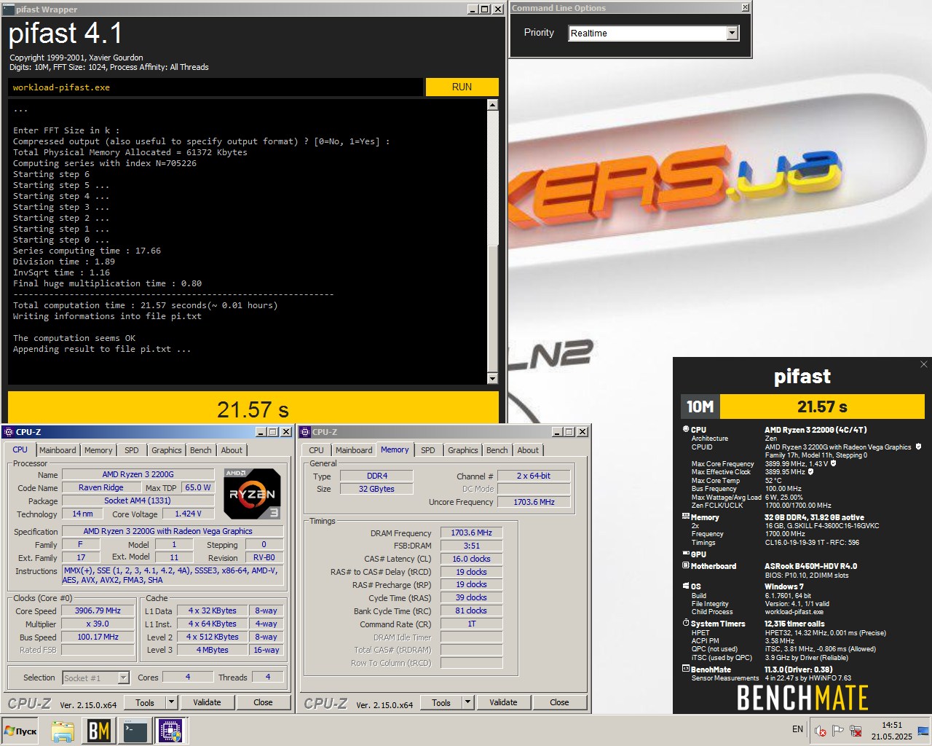Open the CPU-Z taskbar icon
The width and height of the screenshot is (932, 746).
point(171,731)
